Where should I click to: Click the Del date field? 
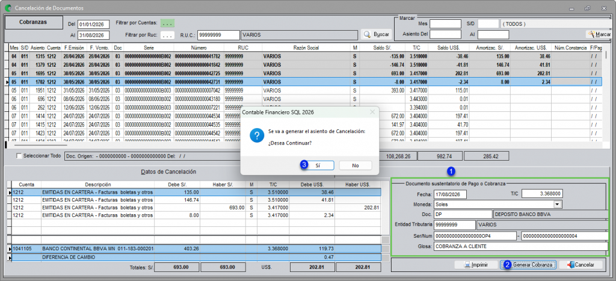[93, 24]
